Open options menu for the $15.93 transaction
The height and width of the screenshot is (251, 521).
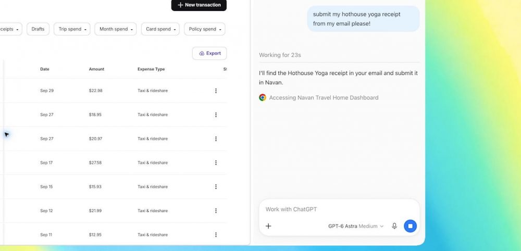216,186
